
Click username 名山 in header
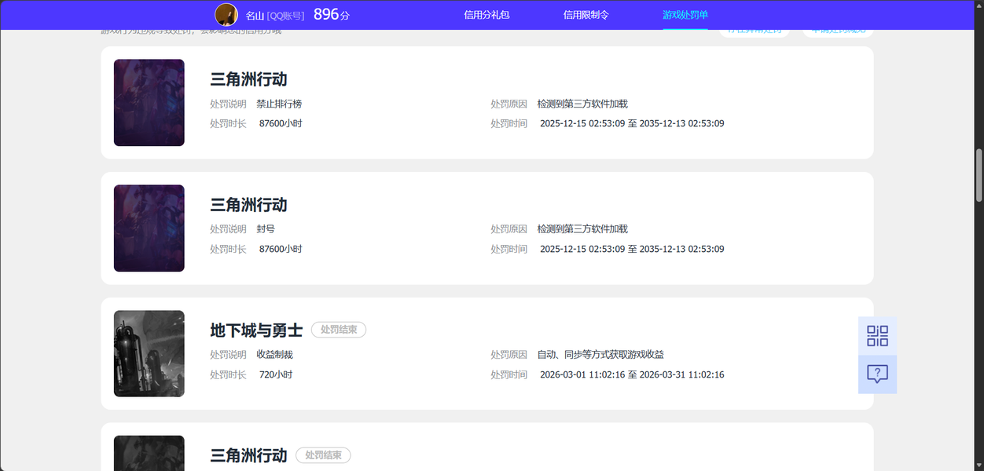click(255, 15)
